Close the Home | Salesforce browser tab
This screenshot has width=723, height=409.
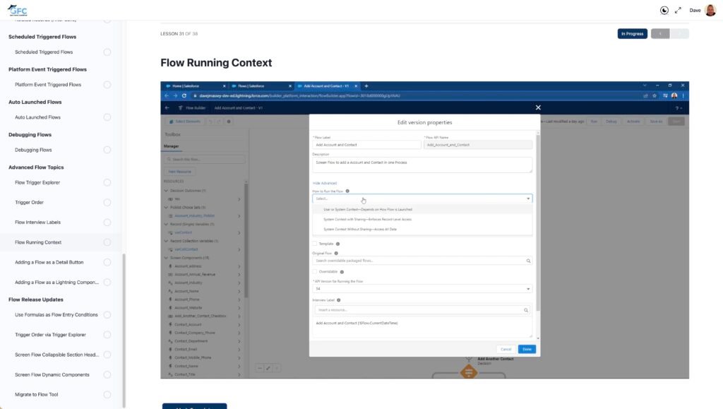pos(224,85)
